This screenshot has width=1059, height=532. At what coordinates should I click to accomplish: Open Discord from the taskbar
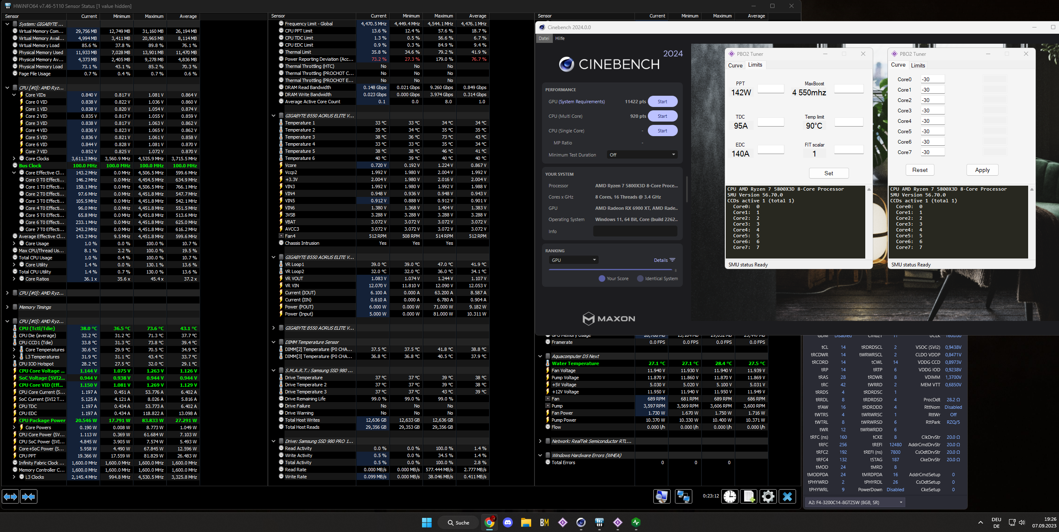pyautogui.click(x=507, y=522)
